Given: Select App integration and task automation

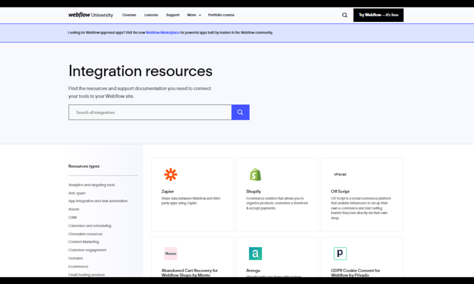Looking at the screenshot, I should click(98, 201).
